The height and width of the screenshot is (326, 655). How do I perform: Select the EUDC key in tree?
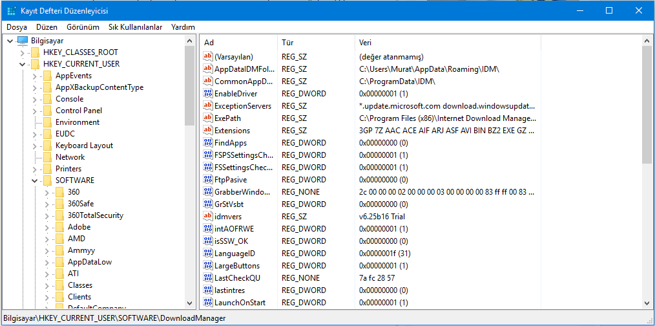pos(65,134)
